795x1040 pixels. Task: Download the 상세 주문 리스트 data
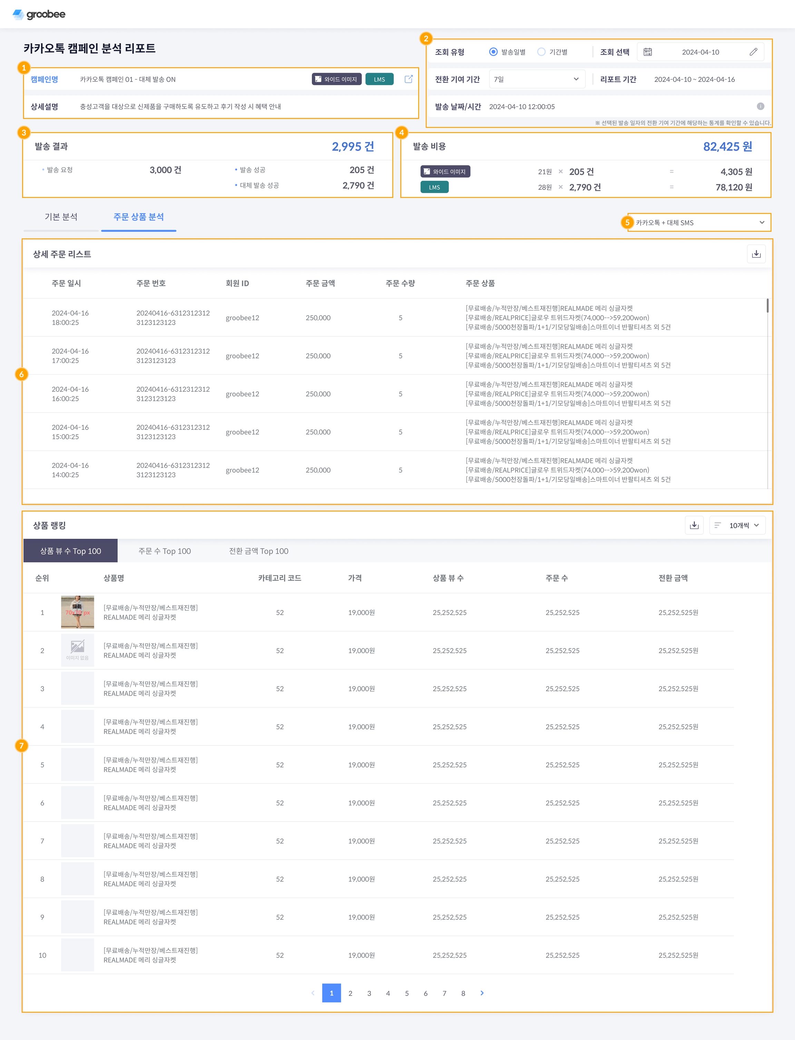click(756, 254)
